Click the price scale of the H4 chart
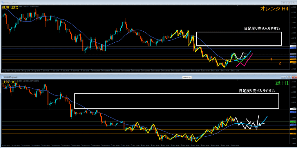The image size is (297, 148). 293,29
